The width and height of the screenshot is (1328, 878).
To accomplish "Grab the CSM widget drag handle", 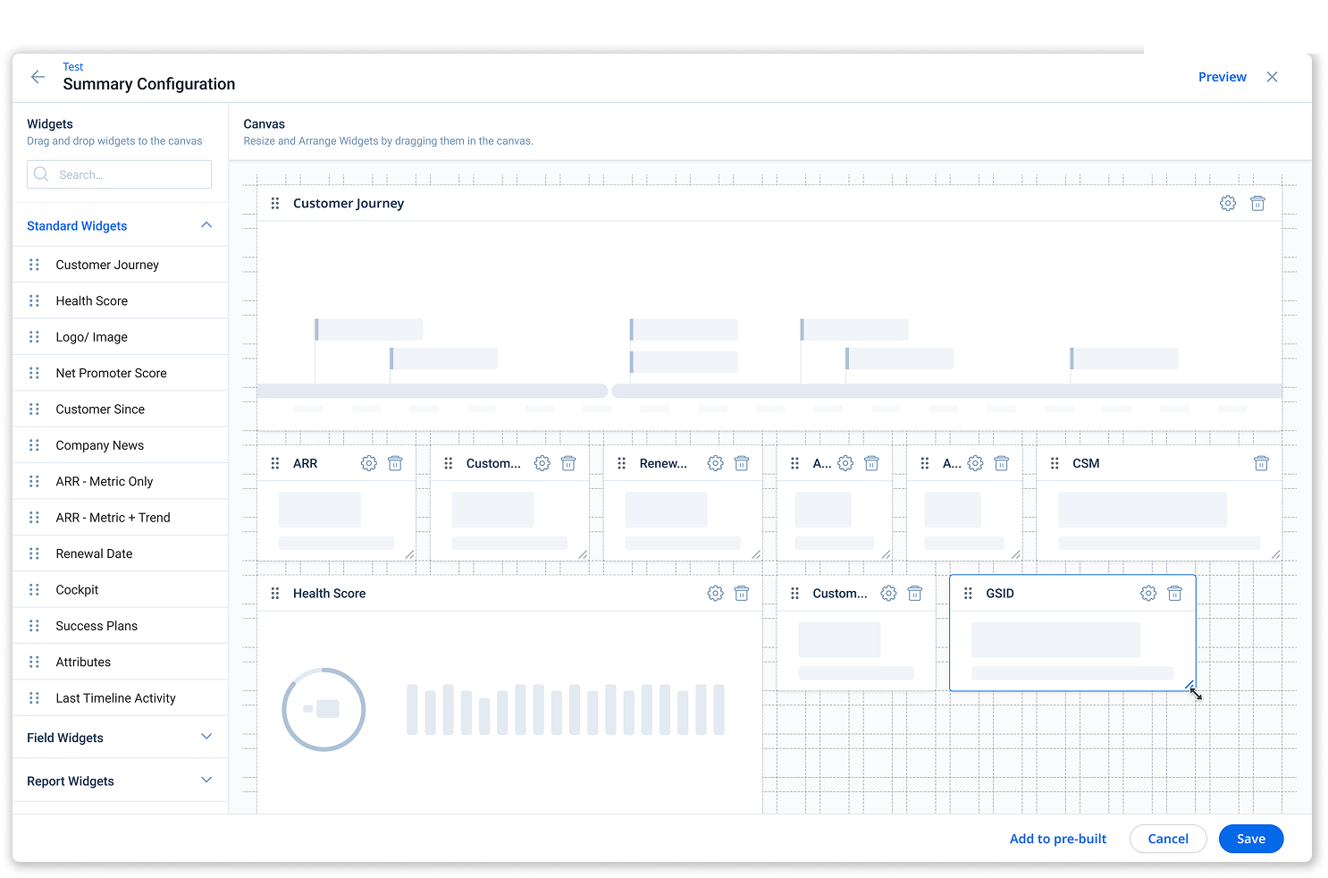I will (x=1055, y=463).
